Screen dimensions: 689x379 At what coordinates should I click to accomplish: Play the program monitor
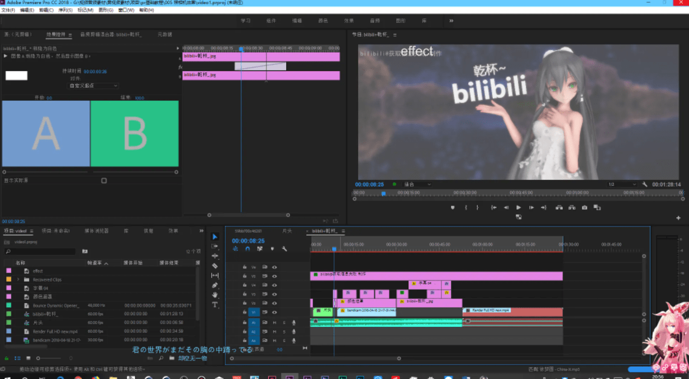(x=519, y=207)
